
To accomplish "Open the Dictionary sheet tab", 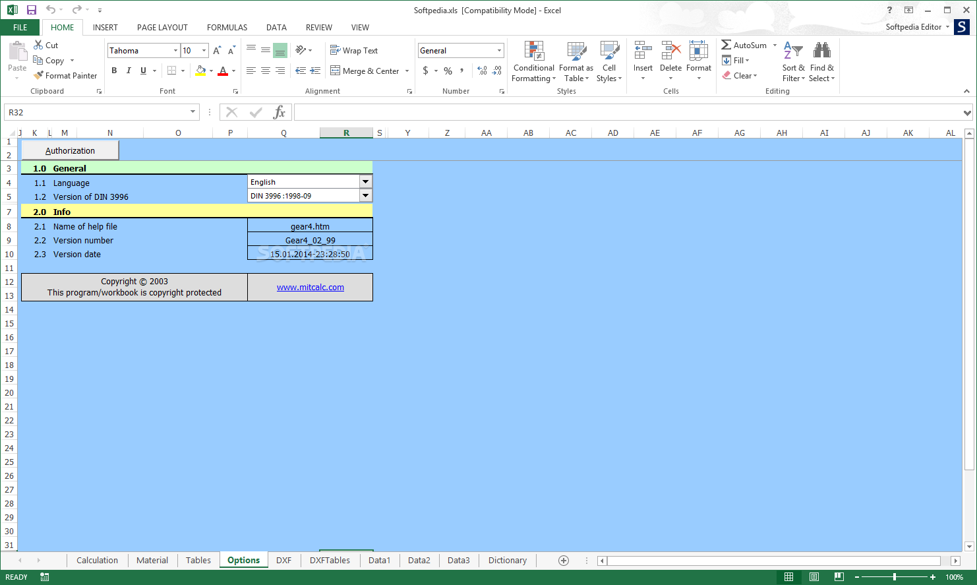I will click(508, 560).
